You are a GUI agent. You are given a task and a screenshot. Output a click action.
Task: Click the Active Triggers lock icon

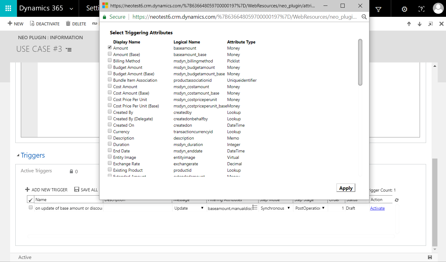(x=71, y=171)
